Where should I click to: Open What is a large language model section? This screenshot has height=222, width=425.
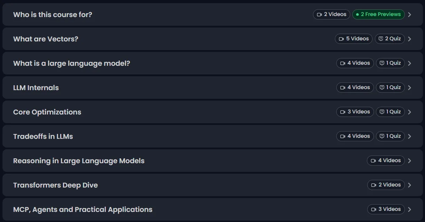72,63
